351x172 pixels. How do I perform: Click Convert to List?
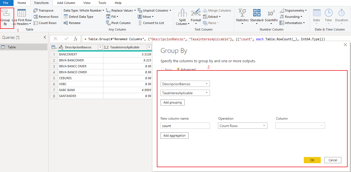click(x=151, y=23)
